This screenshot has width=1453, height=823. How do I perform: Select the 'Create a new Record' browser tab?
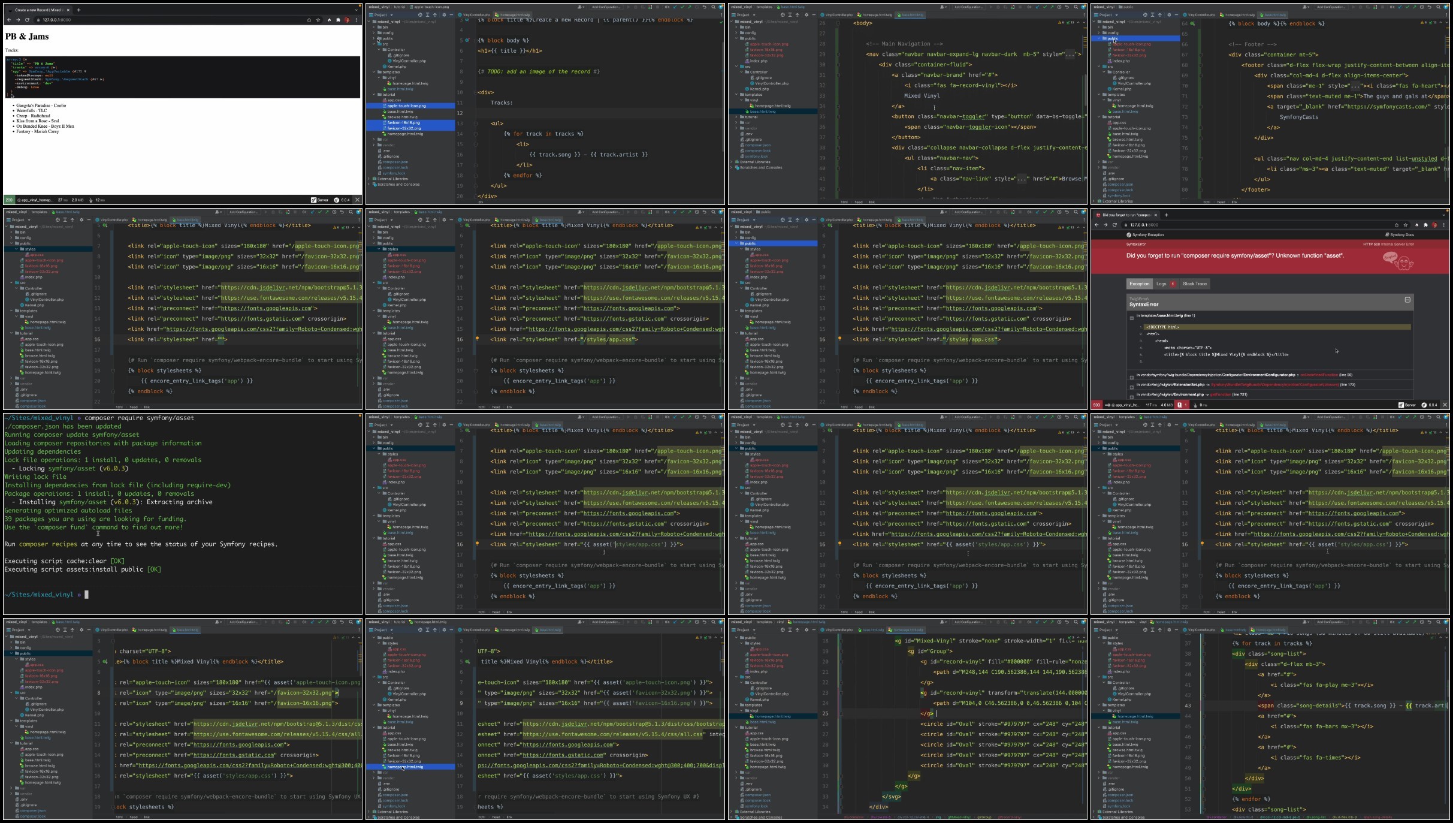click(40, 10)
